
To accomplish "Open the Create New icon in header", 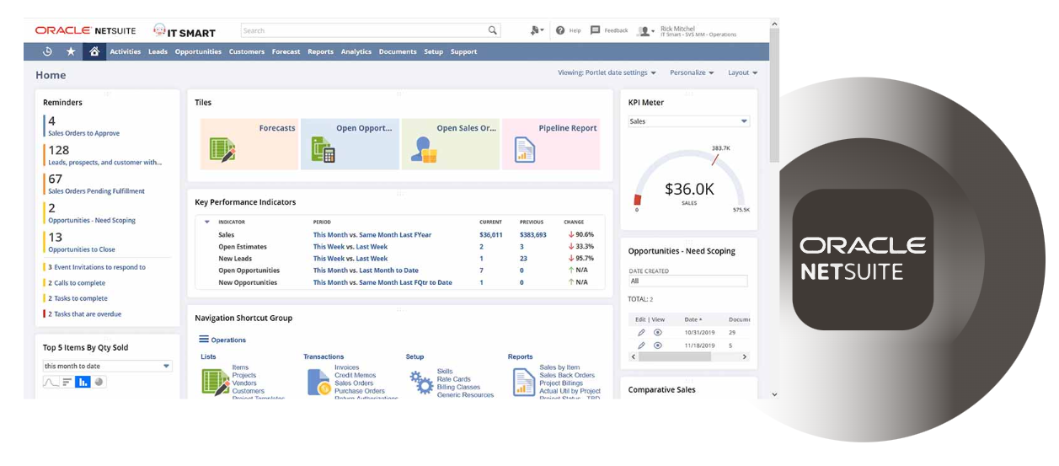I will pyautogui.click(x=536, y=30).
